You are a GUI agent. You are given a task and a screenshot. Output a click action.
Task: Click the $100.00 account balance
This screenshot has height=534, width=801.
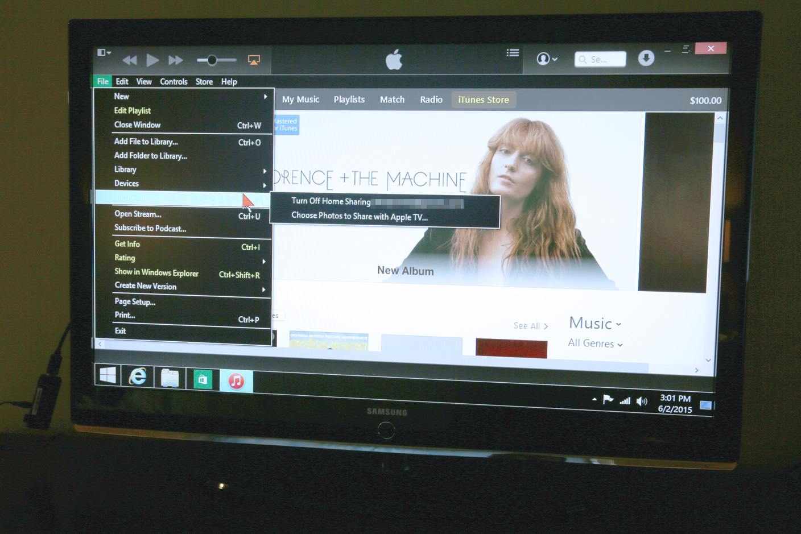(705, 100)
